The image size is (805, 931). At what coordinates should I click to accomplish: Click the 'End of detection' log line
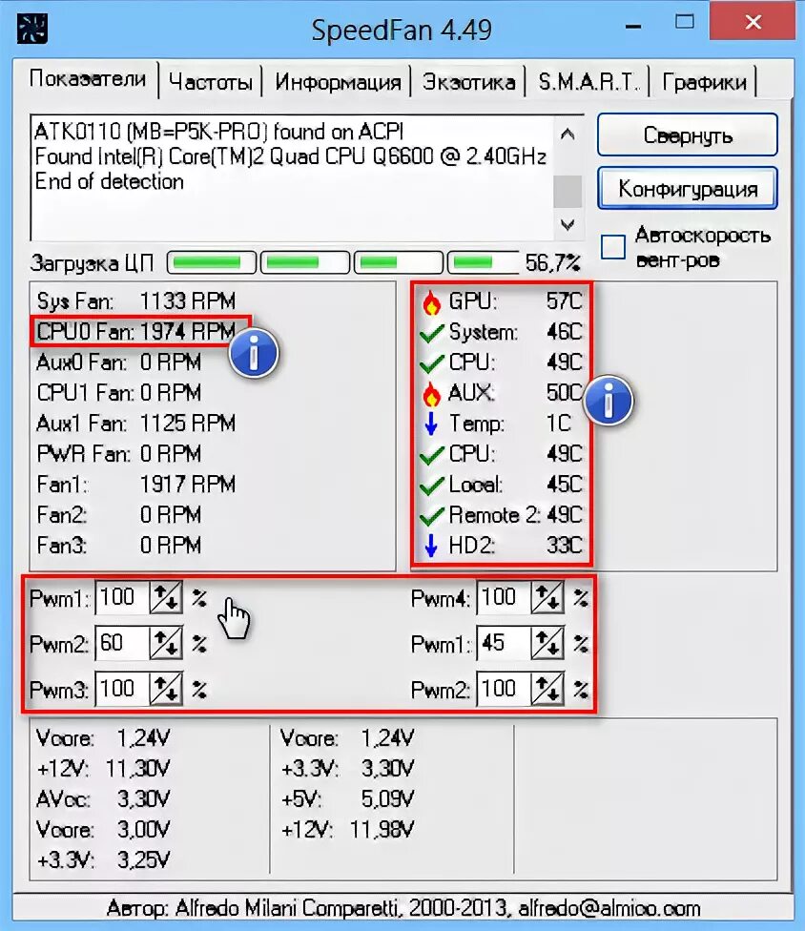pyautogui.click(x=110, y=181)
